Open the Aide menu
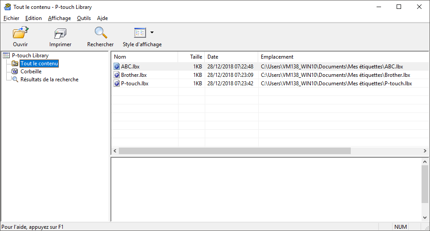Image resolution: width=430 pixels, height=231 pixels. point(102,18)
